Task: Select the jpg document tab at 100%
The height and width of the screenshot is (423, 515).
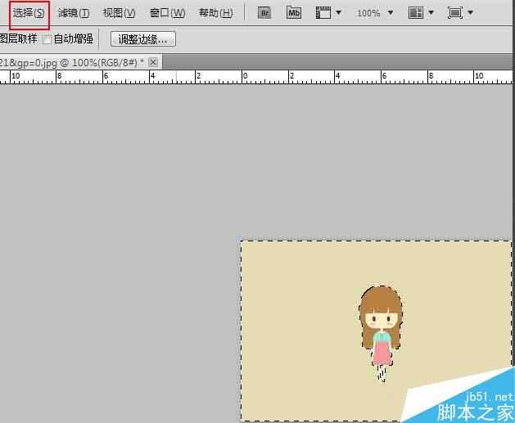Action: [x=72, y=62]
